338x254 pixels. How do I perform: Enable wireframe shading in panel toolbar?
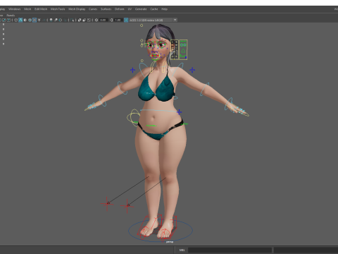click(x=15, y=20)
